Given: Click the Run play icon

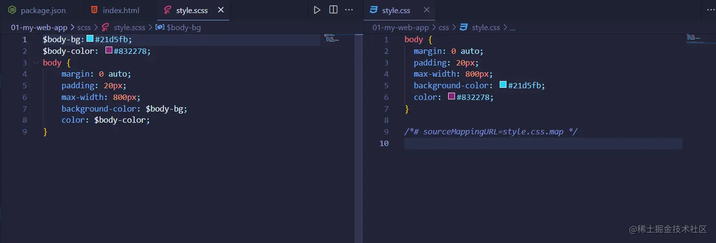Looking at the screenshot, I should (317, 10).
